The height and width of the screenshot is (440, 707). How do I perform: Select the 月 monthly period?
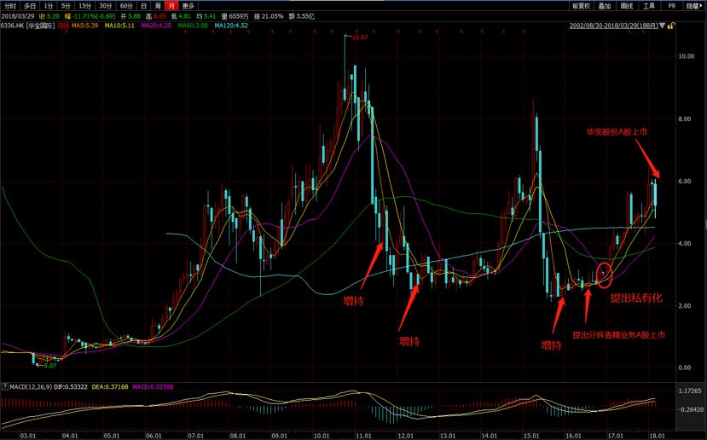point(171,6)
